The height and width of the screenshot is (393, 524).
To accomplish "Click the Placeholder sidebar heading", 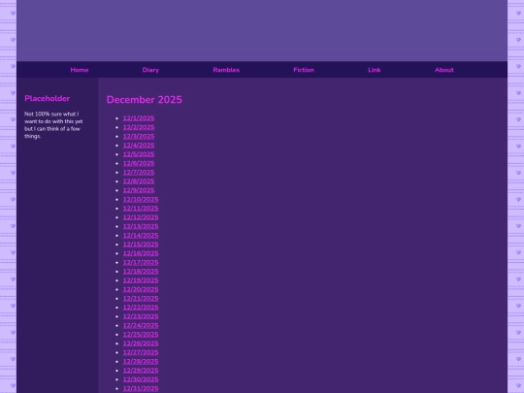I will point(48,98).
